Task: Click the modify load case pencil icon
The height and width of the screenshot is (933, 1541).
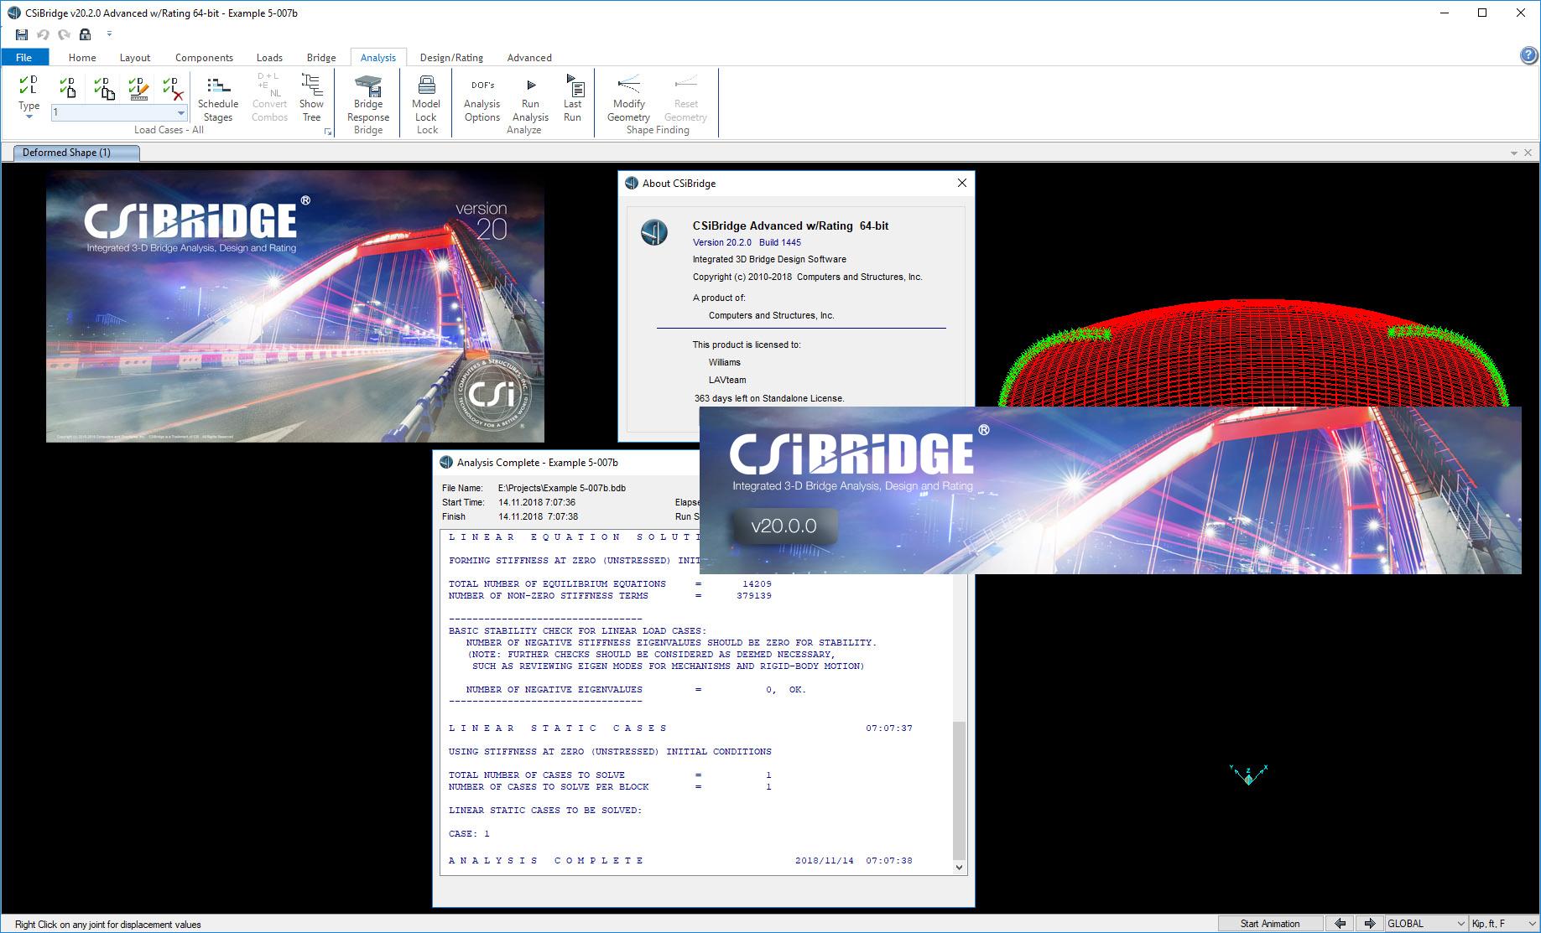Action: click(x=138, y=86)
